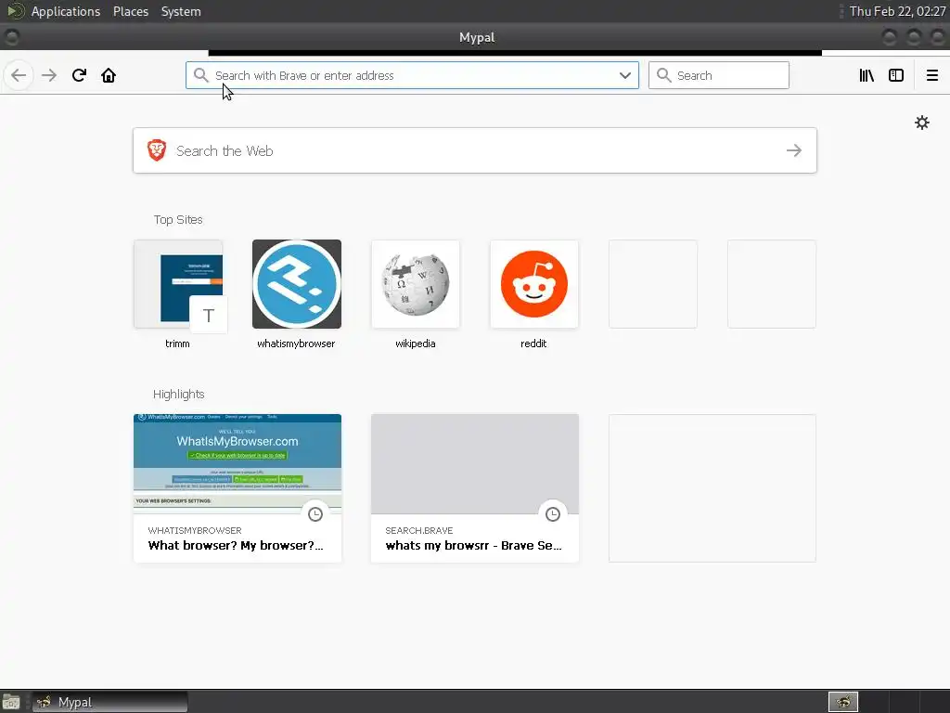Image resolution: width=950 pixels, height=713 pixels.
Task: Open the Applications menu
Action: pos(66,11)
